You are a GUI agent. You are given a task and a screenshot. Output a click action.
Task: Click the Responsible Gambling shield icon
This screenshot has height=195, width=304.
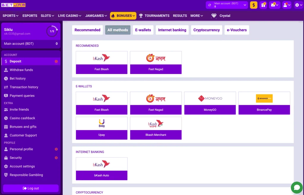[6, 175]
